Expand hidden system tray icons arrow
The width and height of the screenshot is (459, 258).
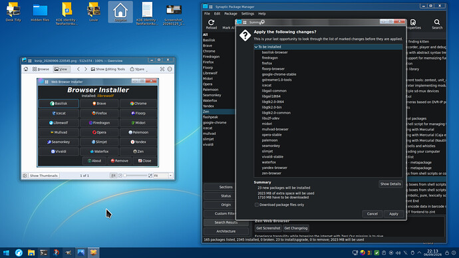[420, 253]
